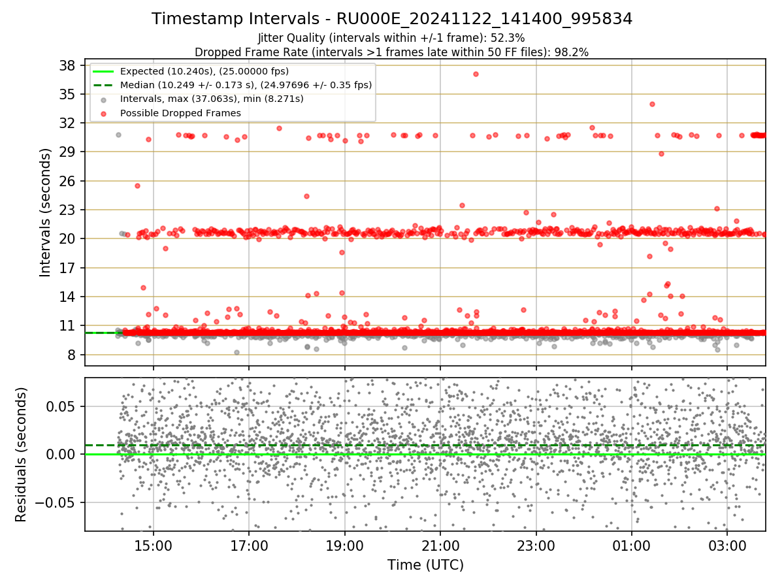Image resolution: width=784 pixels, height=588 pixels.
Task: Click the 21:00 time tick label
Action: click(x=440, y=546)
